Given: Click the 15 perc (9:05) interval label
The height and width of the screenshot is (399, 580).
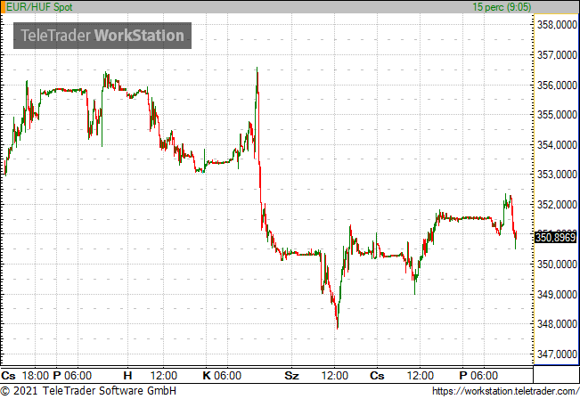Looking at the screenshot, I should tap(502, 7).
